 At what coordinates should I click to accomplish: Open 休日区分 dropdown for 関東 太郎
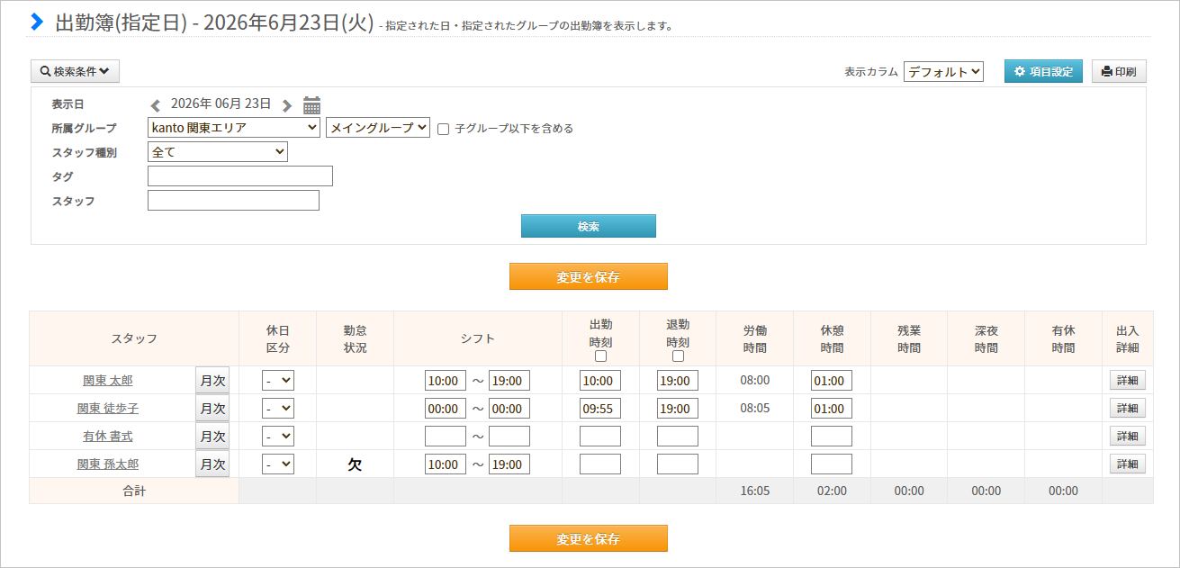278,381
